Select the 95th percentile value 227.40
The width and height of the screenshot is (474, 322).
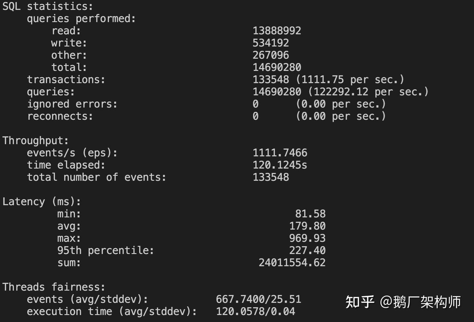point(307,250)
